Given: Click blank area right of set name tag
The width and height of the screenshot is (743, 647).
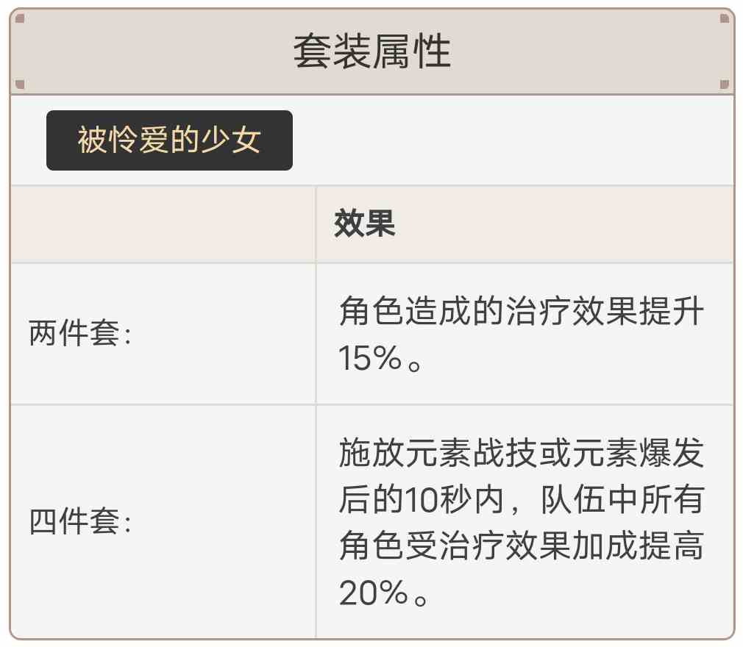Looking at the screenshot, I should click(x=512, y=140).
